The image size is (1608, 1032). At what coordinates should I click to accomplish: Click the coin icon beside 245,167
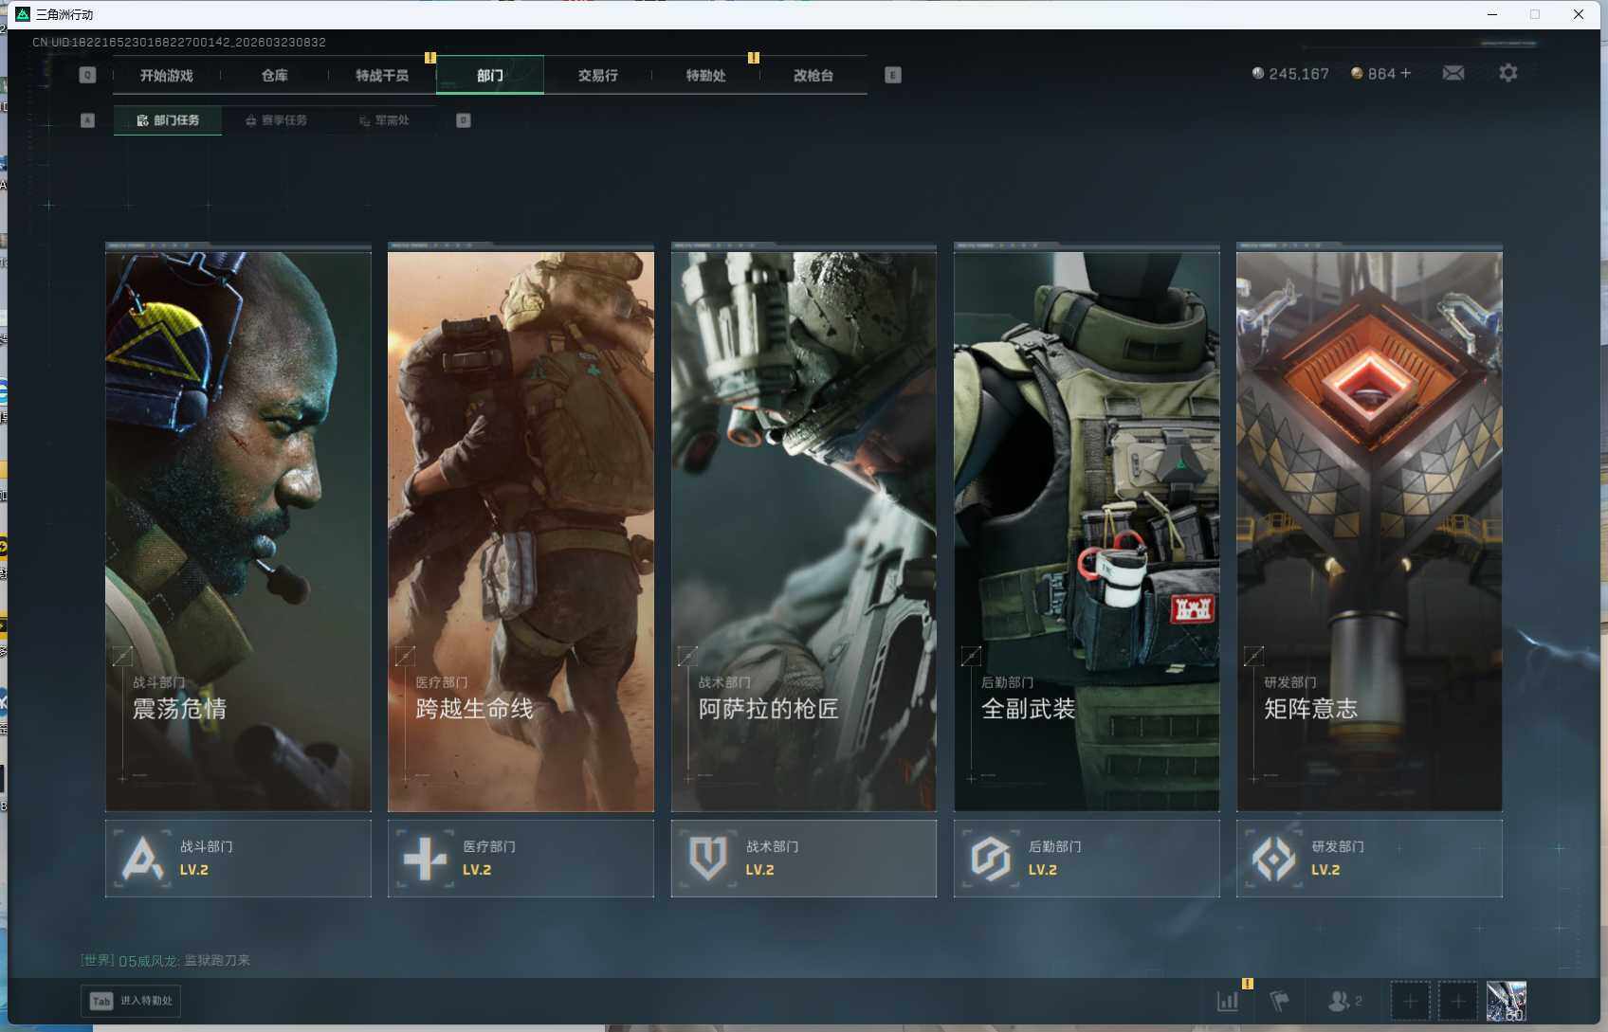click(1258, 73)
